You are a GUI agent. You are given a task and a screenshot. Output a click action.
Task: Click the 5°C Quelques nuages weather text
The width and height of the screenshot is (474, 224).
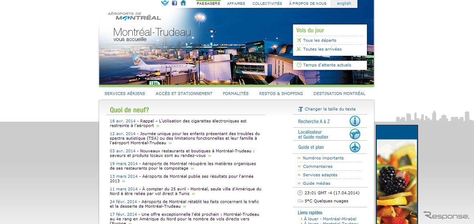(326, 201)
